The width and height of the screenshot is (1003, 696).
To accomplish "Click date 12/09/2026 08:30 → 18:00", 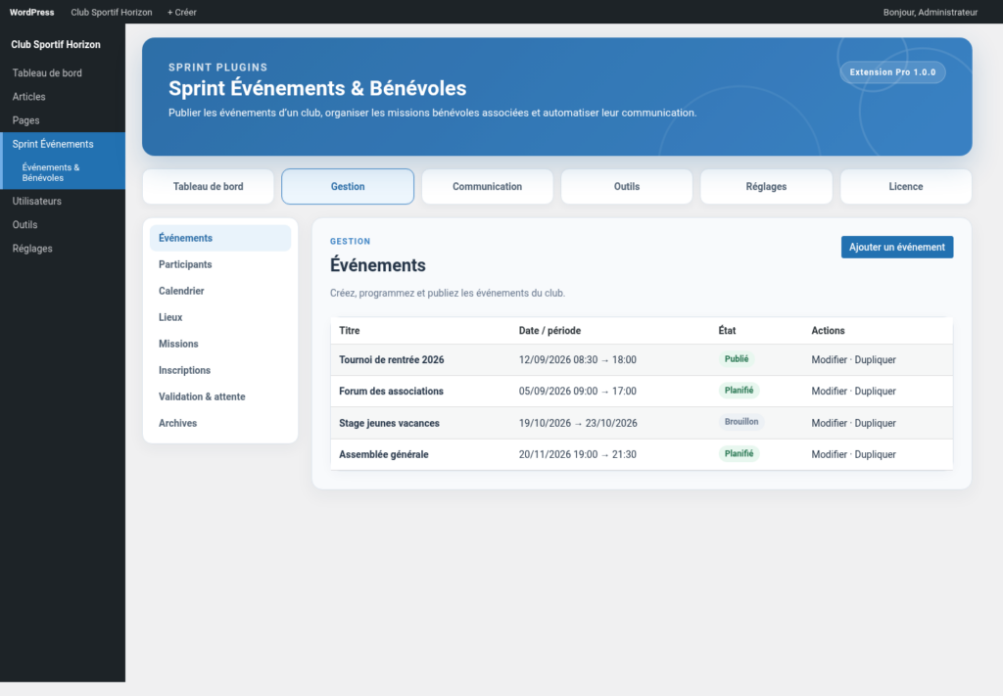I will (578, 360).
